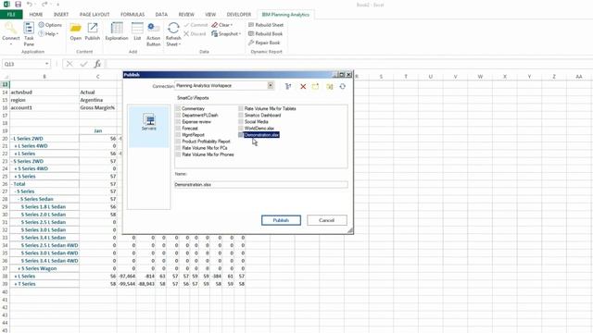Click the Expense review item checkbox
Screen dimensions: 593x333
tap(178, 122)
